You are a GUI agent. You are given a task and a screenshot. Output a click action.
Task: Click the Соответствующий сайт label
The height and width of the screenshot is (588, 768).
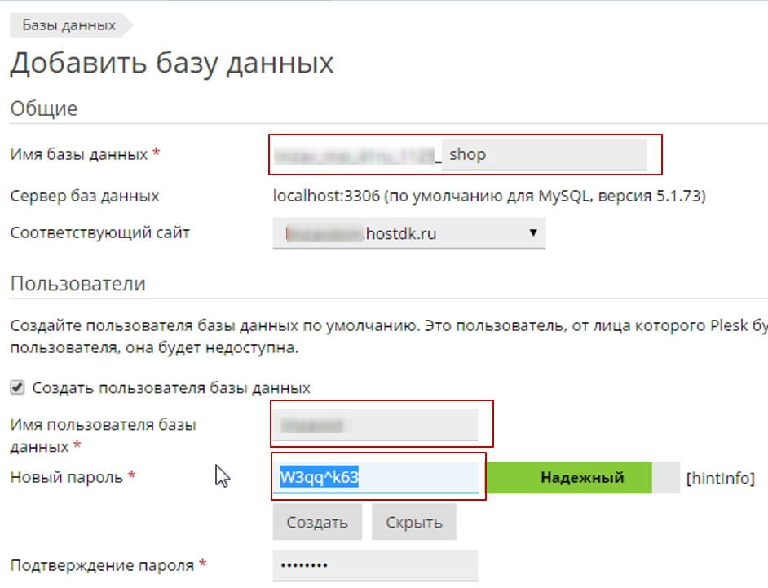[x=99, y=233]
